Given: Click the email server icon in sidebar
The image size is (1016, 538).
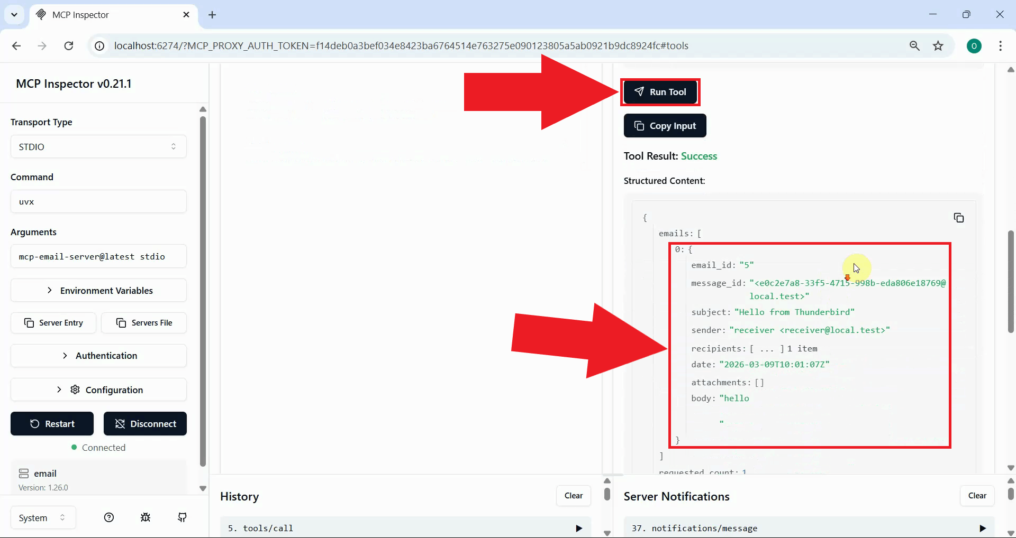Looking at the screenshot, I should point(23,474).
